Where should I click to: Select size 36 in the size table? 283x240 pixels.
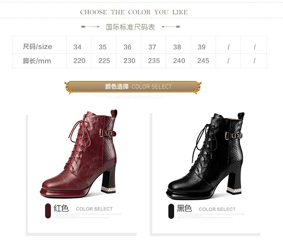128,47
